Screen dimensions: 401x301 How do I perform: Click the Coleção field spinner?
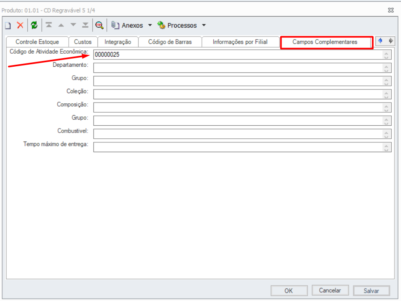pyautogui.click(x=386, y=94)
